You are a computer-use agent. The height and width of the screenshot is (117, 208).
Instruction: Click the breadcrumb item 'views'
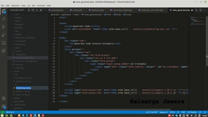point(76,15)
